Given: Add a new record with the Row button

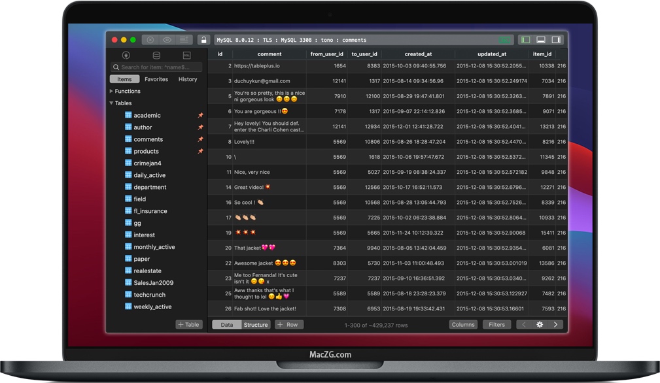Looking at the screenshot, I should (288, 324).
